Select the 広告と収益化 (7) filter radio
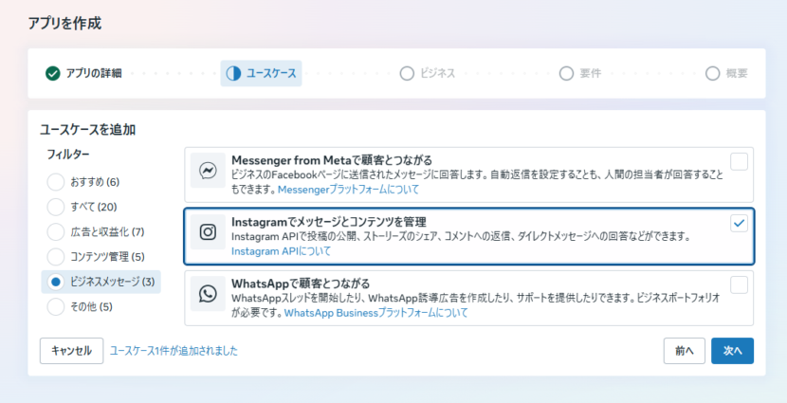The width and height of the screenshot is (787, 403). point(56,232)
